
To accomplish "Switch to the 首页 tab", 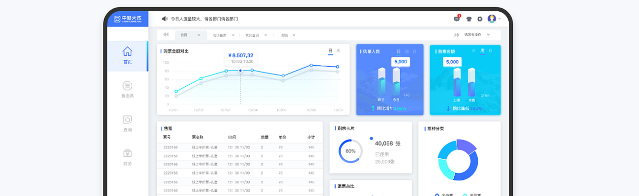I will pyautogui.click(x=184, y=35).
